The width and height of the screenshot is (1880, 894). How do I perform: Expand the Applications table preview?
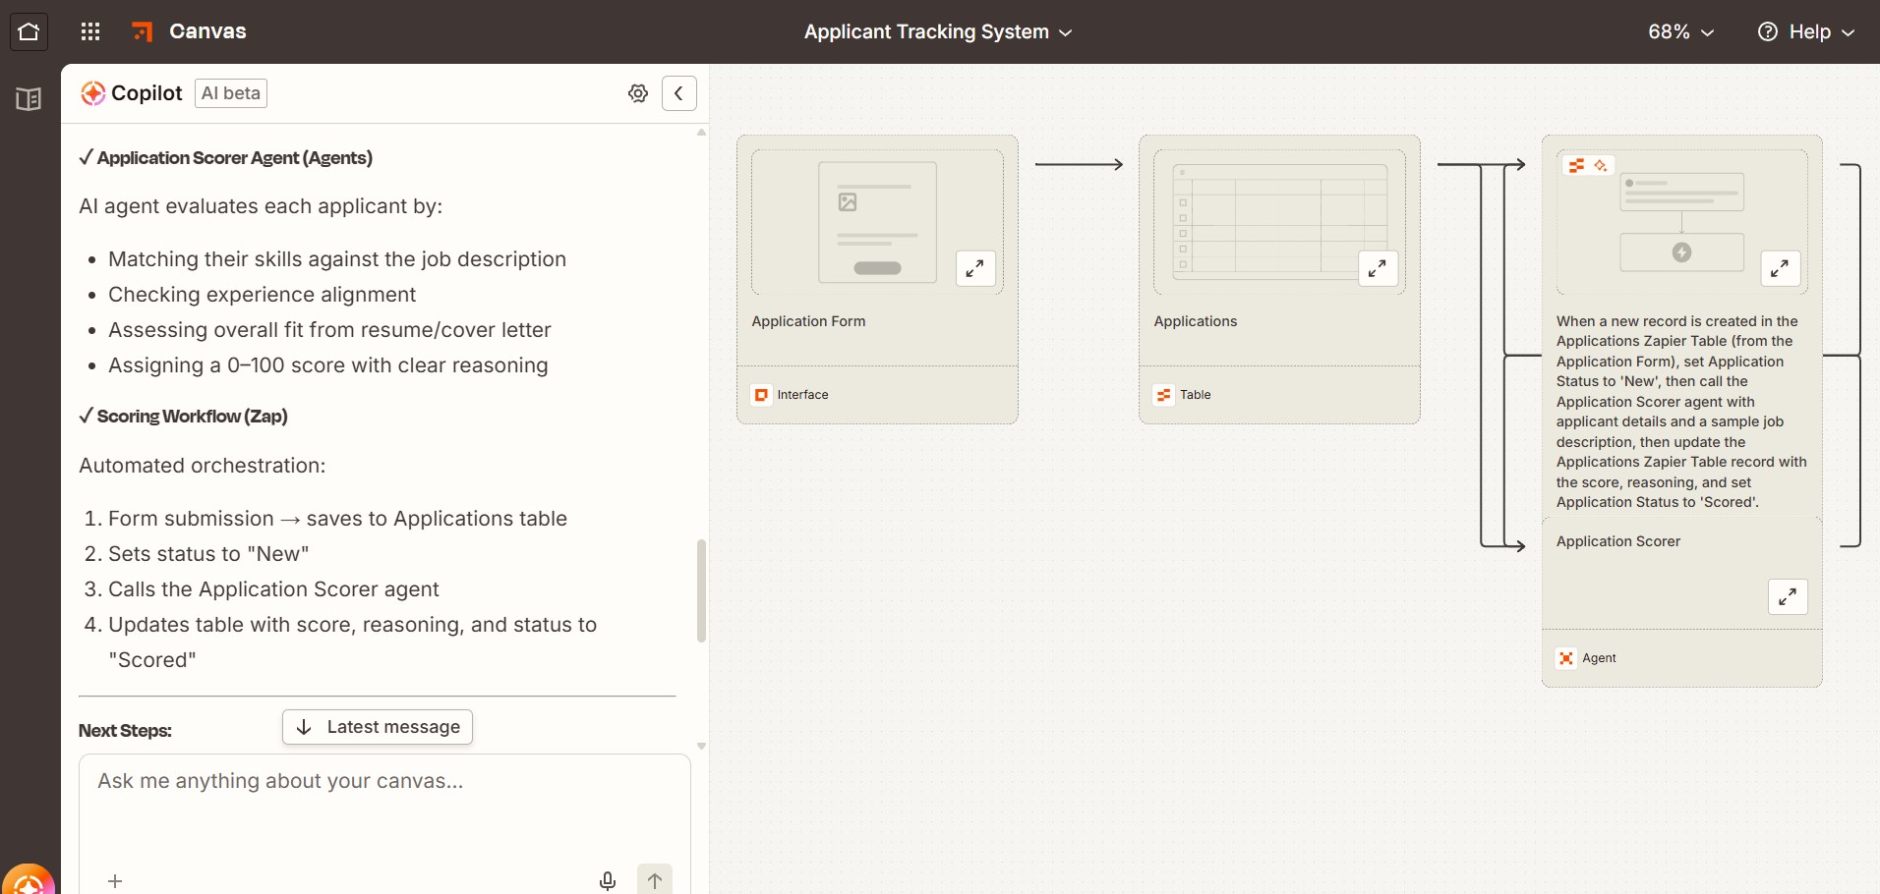tap(1378, 268)
